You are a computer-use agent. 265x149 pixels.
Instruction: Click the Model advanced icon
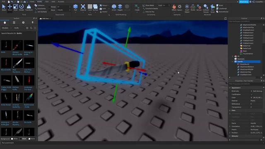click(193, 7)
